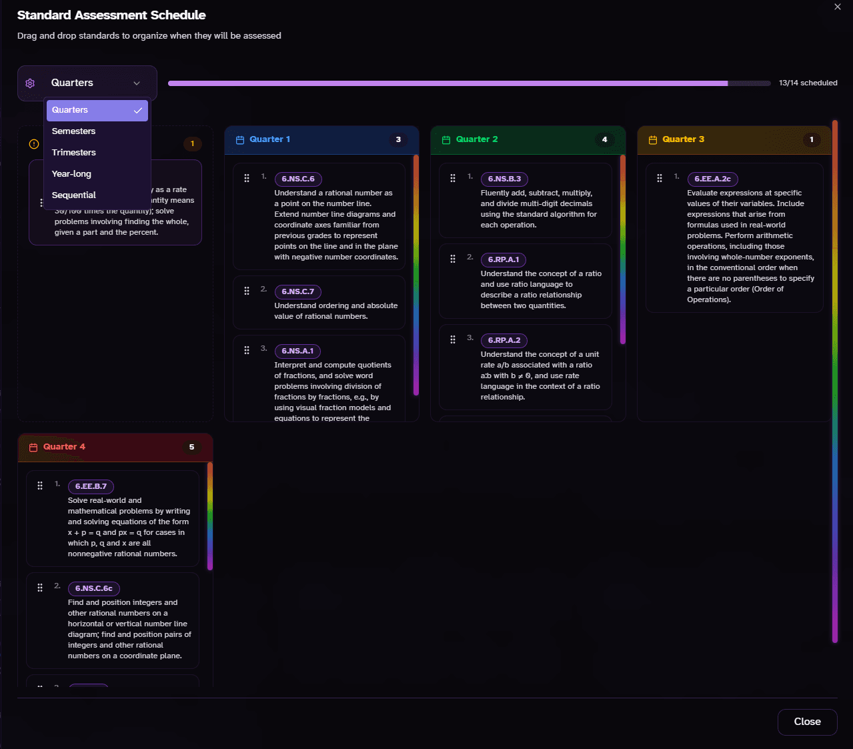Click the 6.EE.B.7 standard tag
Viewport: 853px width, 749px height.
[91, 486]
